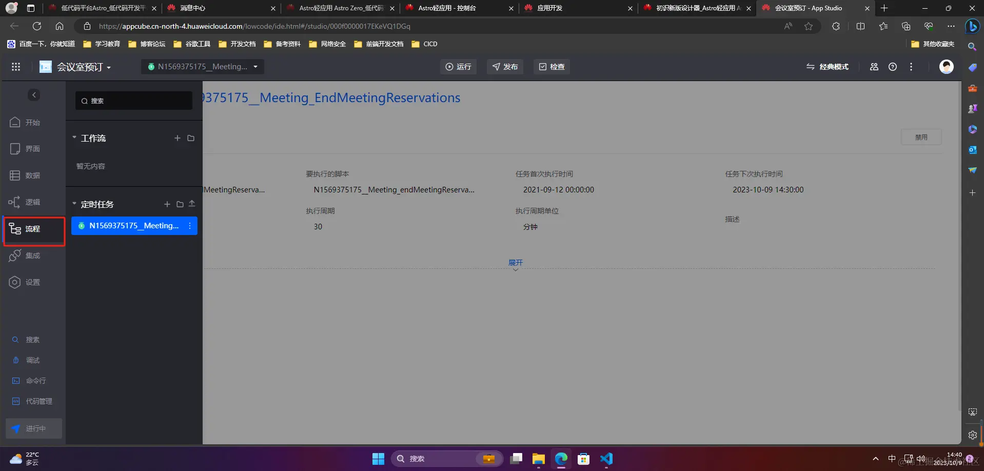Viewport: 984px width, 471px height.
Task: Switch to 经典模式 classic mode
Action: pos(827,67)
